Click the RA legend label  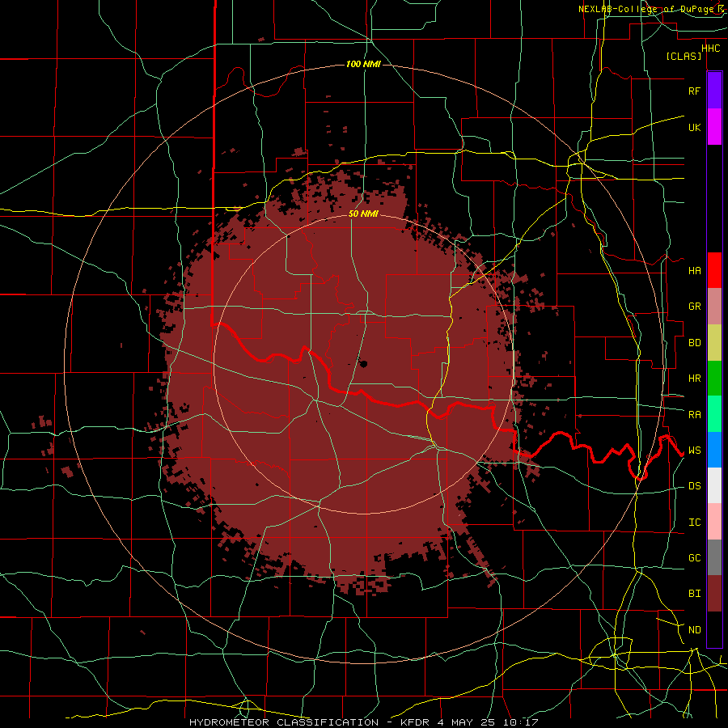694,415
